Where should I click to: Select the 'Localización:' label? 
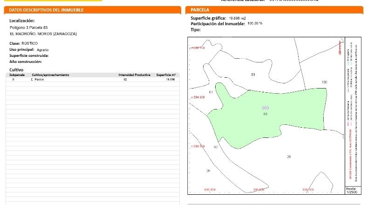(22, 20)
